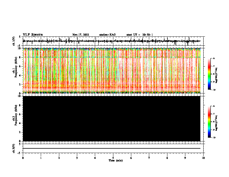Click the "2" tick on the time axis
Image resolution: width=229 pixels, height=177 pixels.
[59, 158]
